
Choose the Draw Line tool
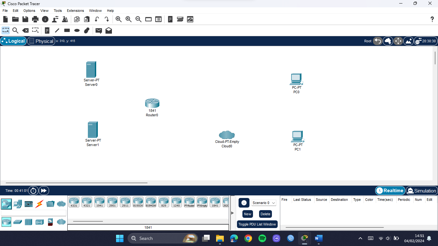click(57, 30)
